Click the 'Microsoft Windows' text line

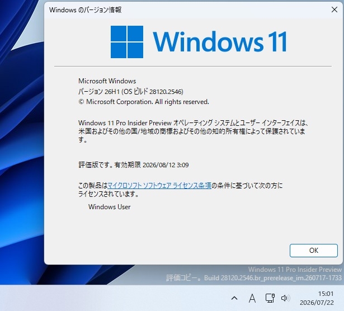point(107,81)
